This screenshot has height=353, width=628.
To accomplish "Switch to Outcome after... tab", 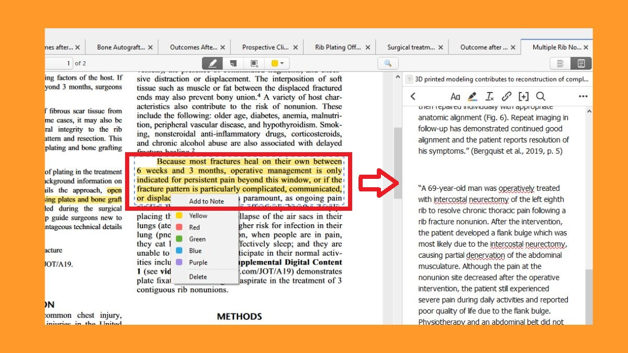I will [484, 47].
